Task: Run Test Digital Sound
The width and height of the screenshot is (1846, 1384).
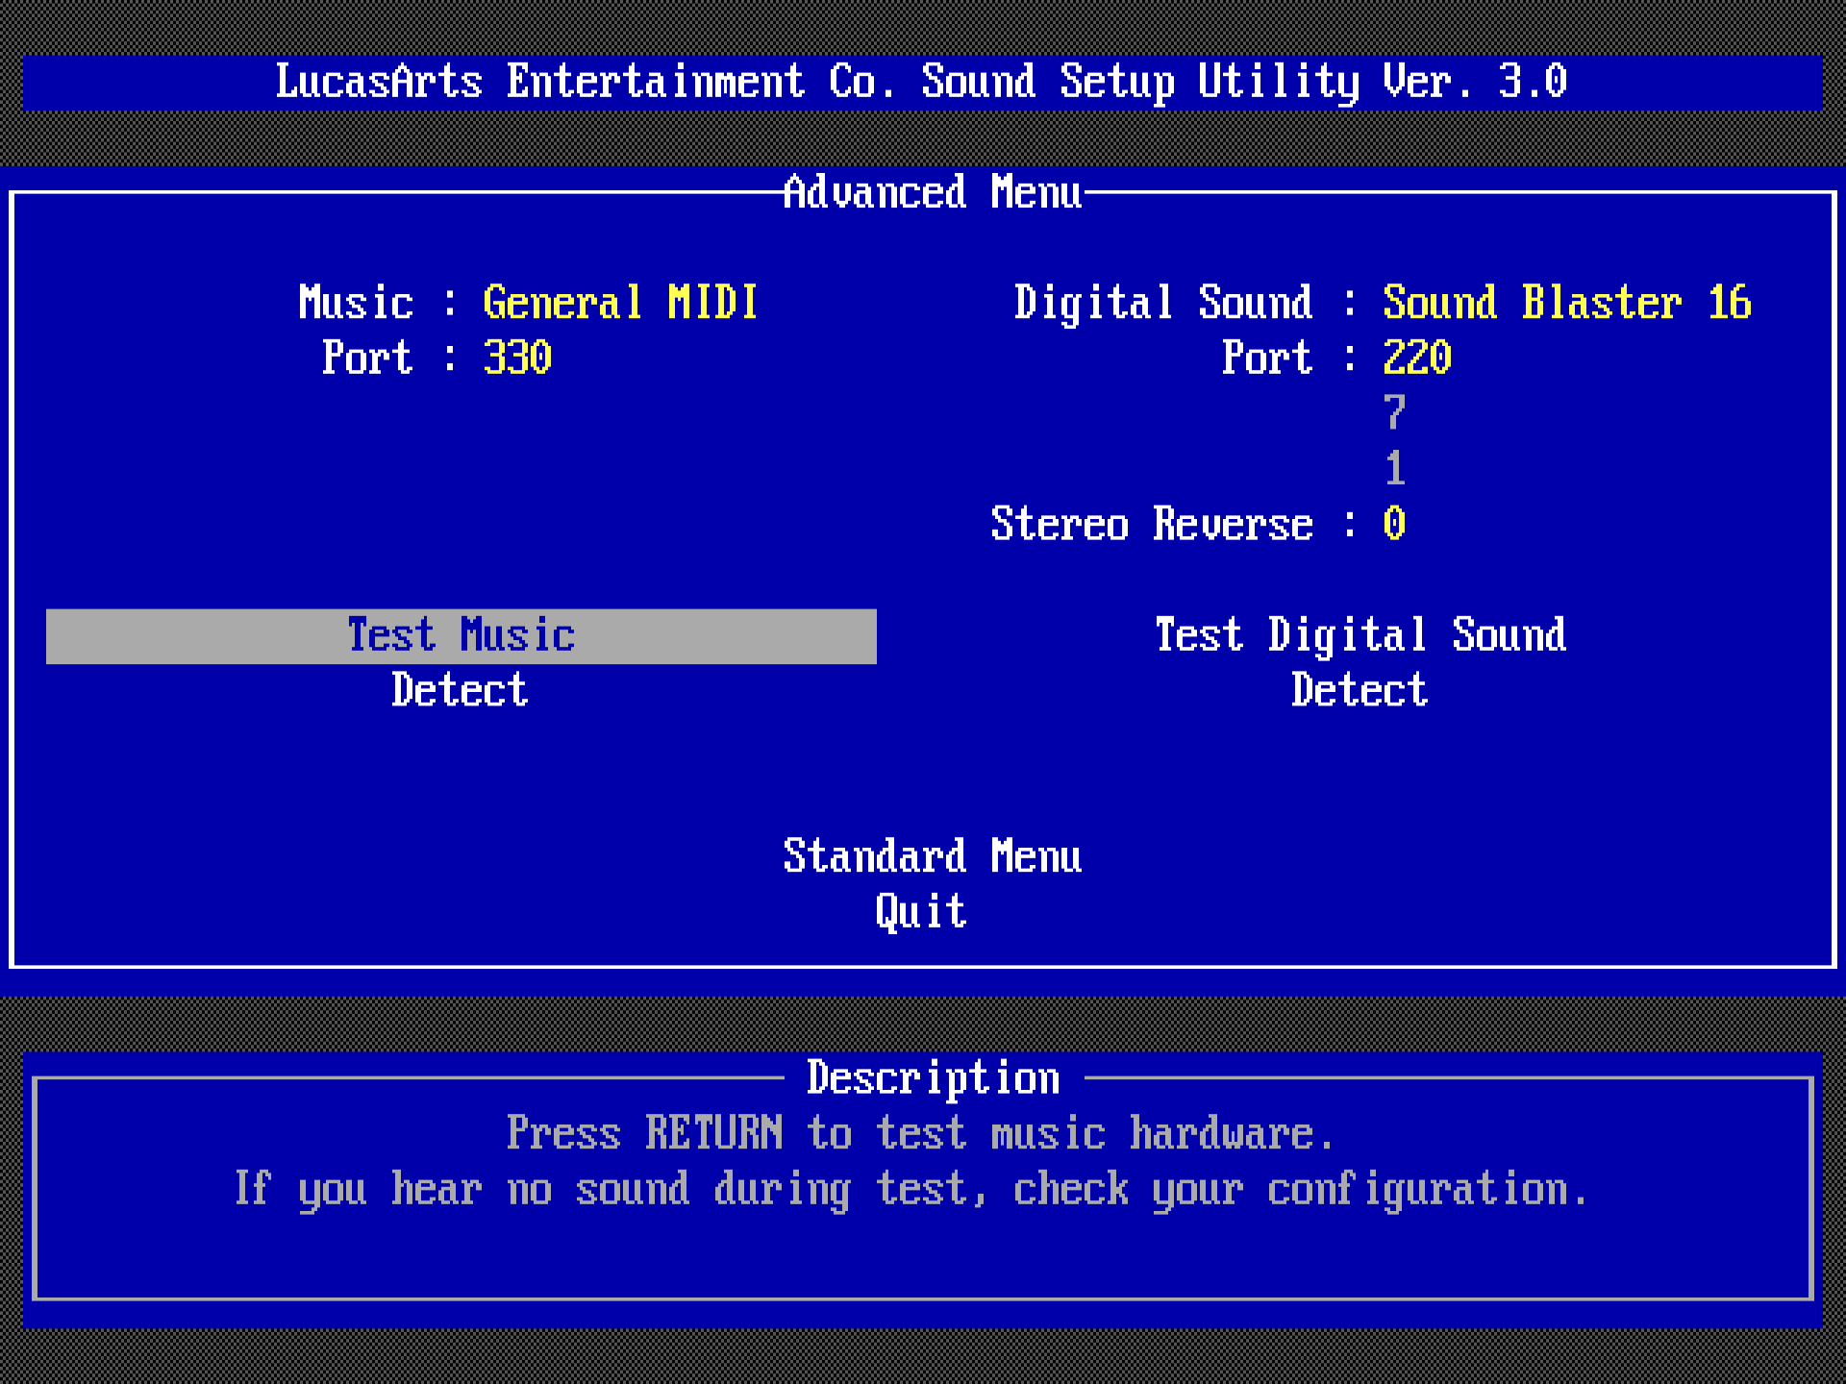Action: [x=1360, y=635]
